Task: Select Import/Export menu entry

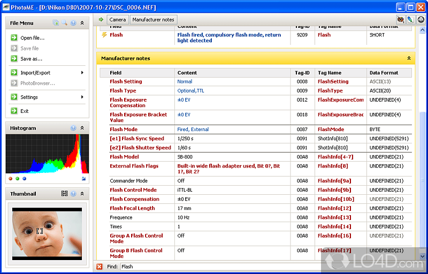Action: 35,73
